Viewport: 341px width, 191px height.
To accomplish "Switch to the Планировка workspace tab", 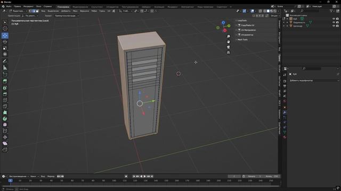I will coord(63,7).
